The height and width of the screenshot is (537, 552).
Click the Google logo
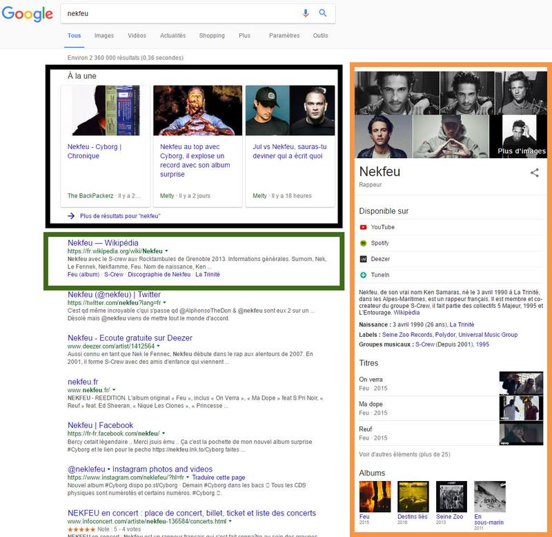28,14
